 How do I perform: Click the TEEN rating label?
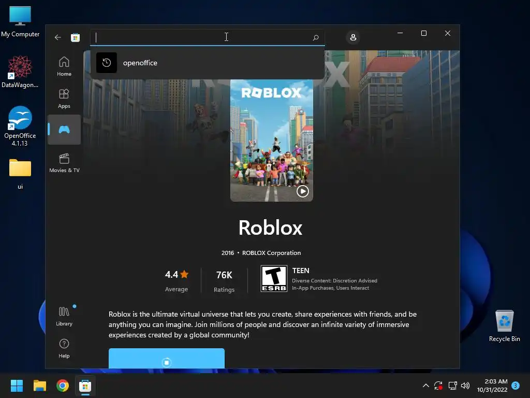(x=301, y=271)
